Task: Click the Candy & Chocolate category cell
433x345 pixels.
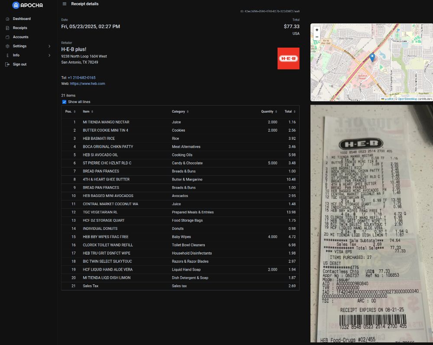Action: coord(187,163)
